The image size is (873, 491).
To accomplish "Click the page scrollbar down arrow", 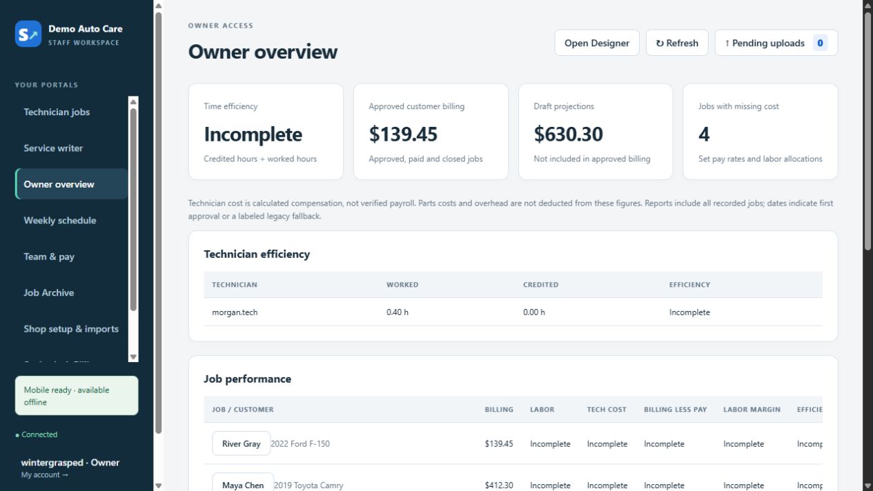I will point(868,485).
